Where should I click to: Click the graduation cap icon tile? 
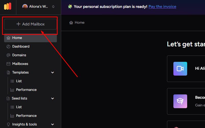[x=180, y=101]
